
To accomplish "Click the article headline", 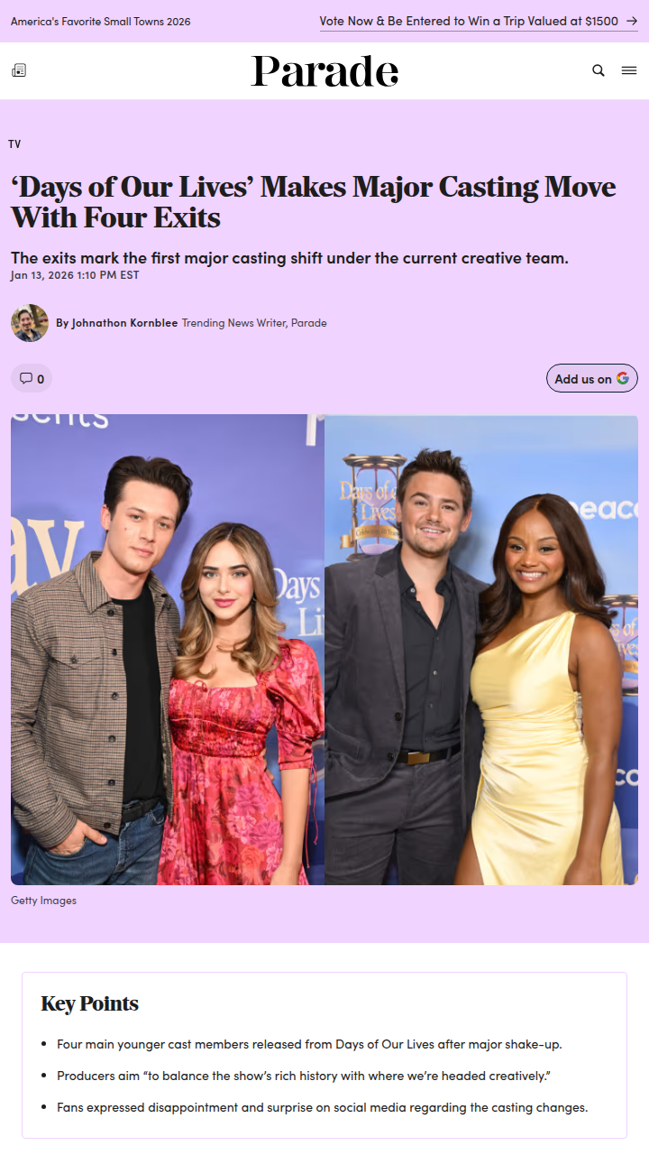I will coord(314,202).
